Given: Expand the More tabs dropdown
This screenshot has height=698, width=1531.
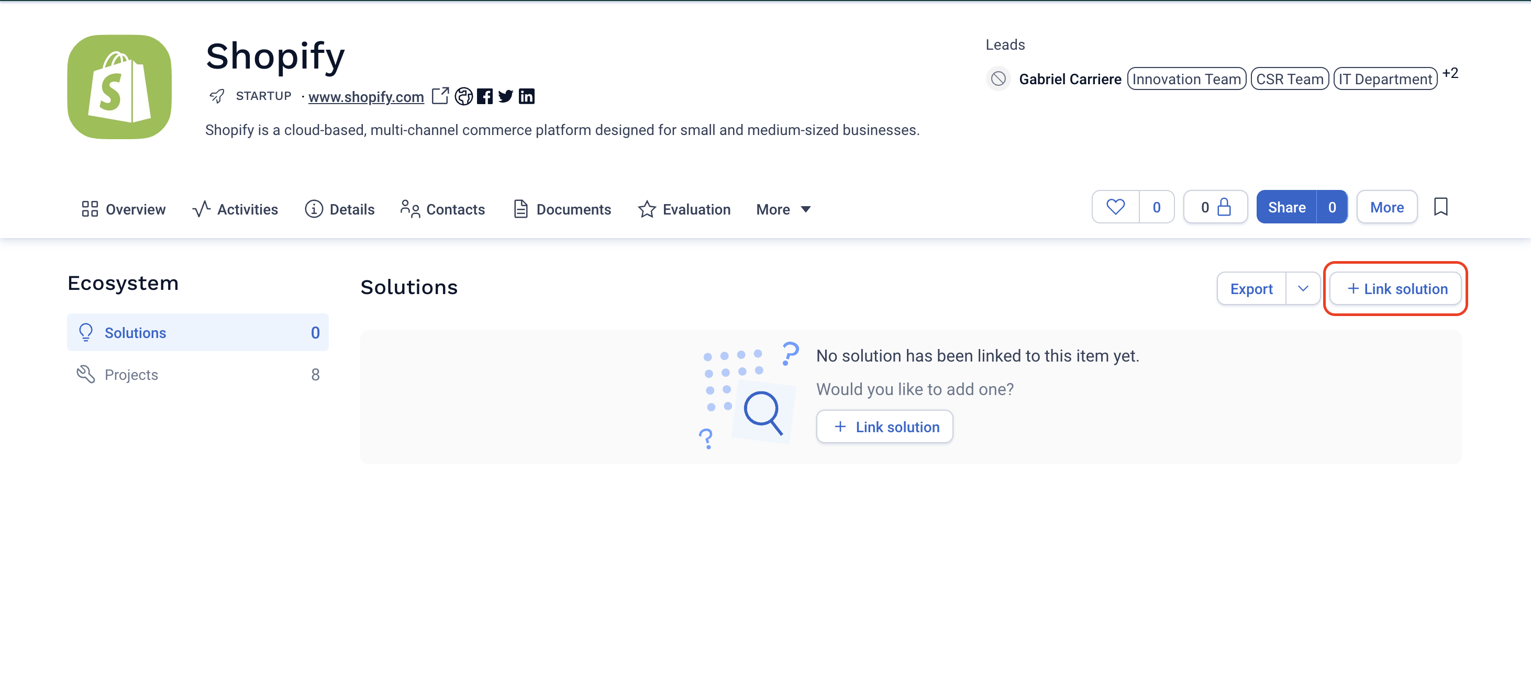Looking at the screenshot, I should [783, 209].
